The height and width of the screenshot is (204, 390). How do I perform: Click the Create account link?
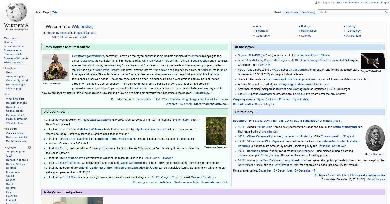370,3
